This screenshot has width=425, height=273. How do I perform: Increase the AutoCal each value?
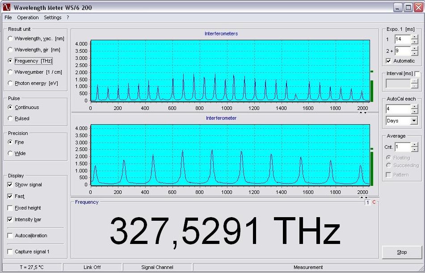(x=414, y=107)
